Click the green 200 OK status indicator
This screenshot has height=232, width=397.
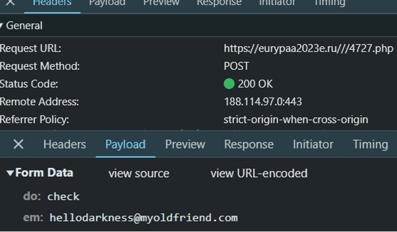[x=229, y=84]
